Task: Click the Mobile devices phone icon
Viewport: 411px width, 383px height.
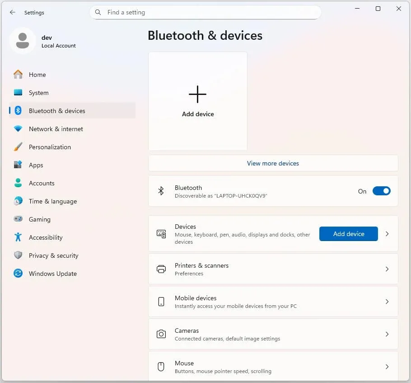Action: (161, 302)
